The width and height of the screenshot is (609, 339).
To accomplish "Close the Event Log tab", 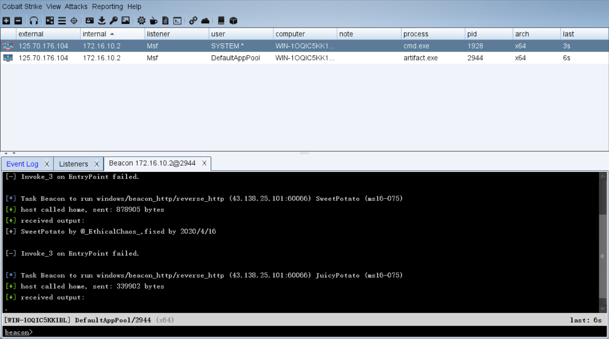I will point(47,164).
